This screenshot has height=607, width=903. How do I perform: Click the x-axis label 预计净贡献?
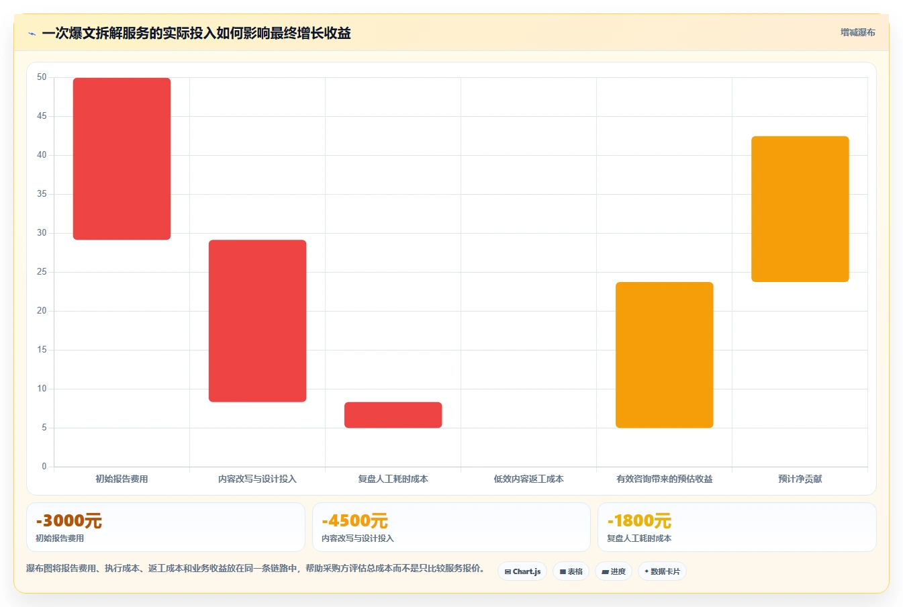click(x=800, y=479)
